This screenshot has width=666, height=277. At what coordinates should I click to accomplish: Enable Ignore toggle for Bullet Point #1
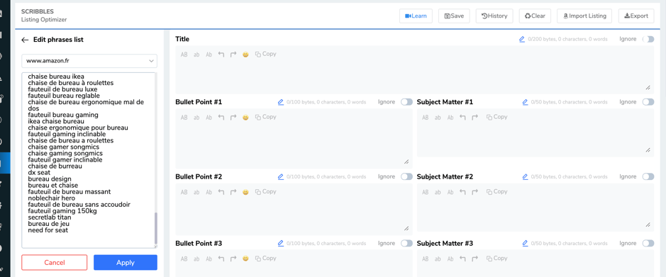[406, 102]
